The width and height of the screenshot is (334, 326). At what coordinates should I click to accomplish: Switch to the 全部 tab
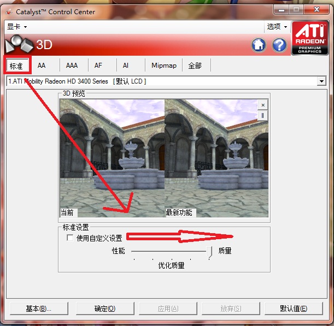pos(195,66)
